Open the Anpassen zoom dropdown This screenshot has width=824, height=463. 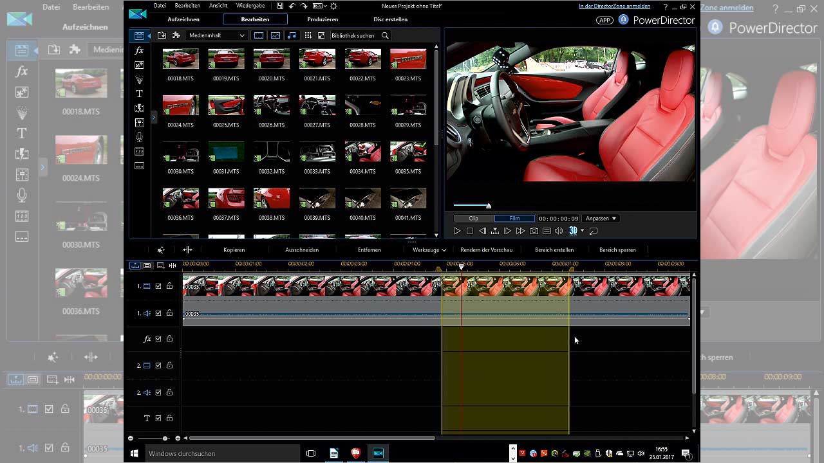click(x=601, y=219)
